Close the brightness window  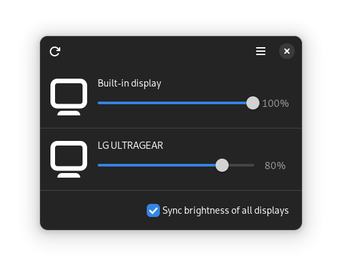pos(287,51)
